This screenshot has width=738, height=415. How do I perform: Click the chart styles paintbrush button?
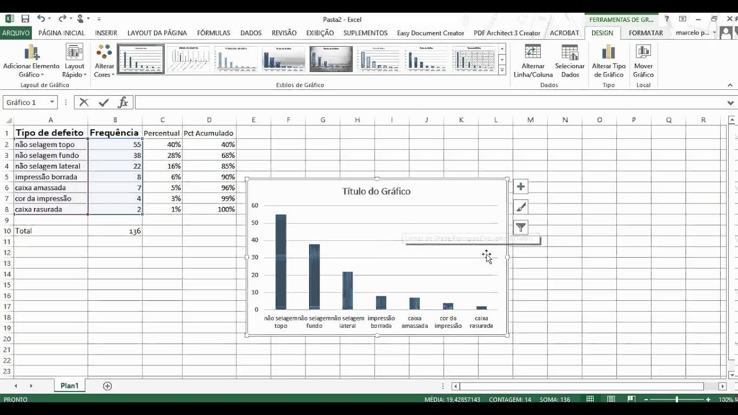click(x=521, y=207)
